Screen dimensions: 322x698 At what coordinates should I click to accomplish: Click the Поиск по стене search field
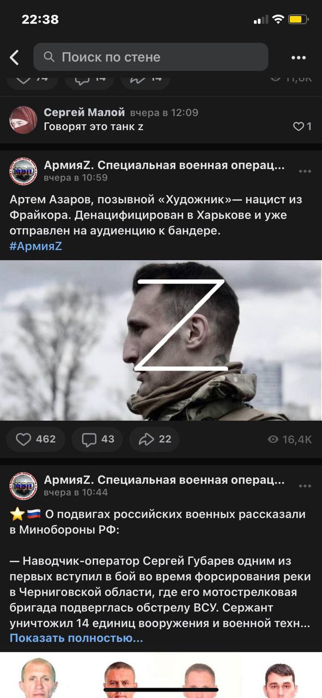(x=151, y=57)
